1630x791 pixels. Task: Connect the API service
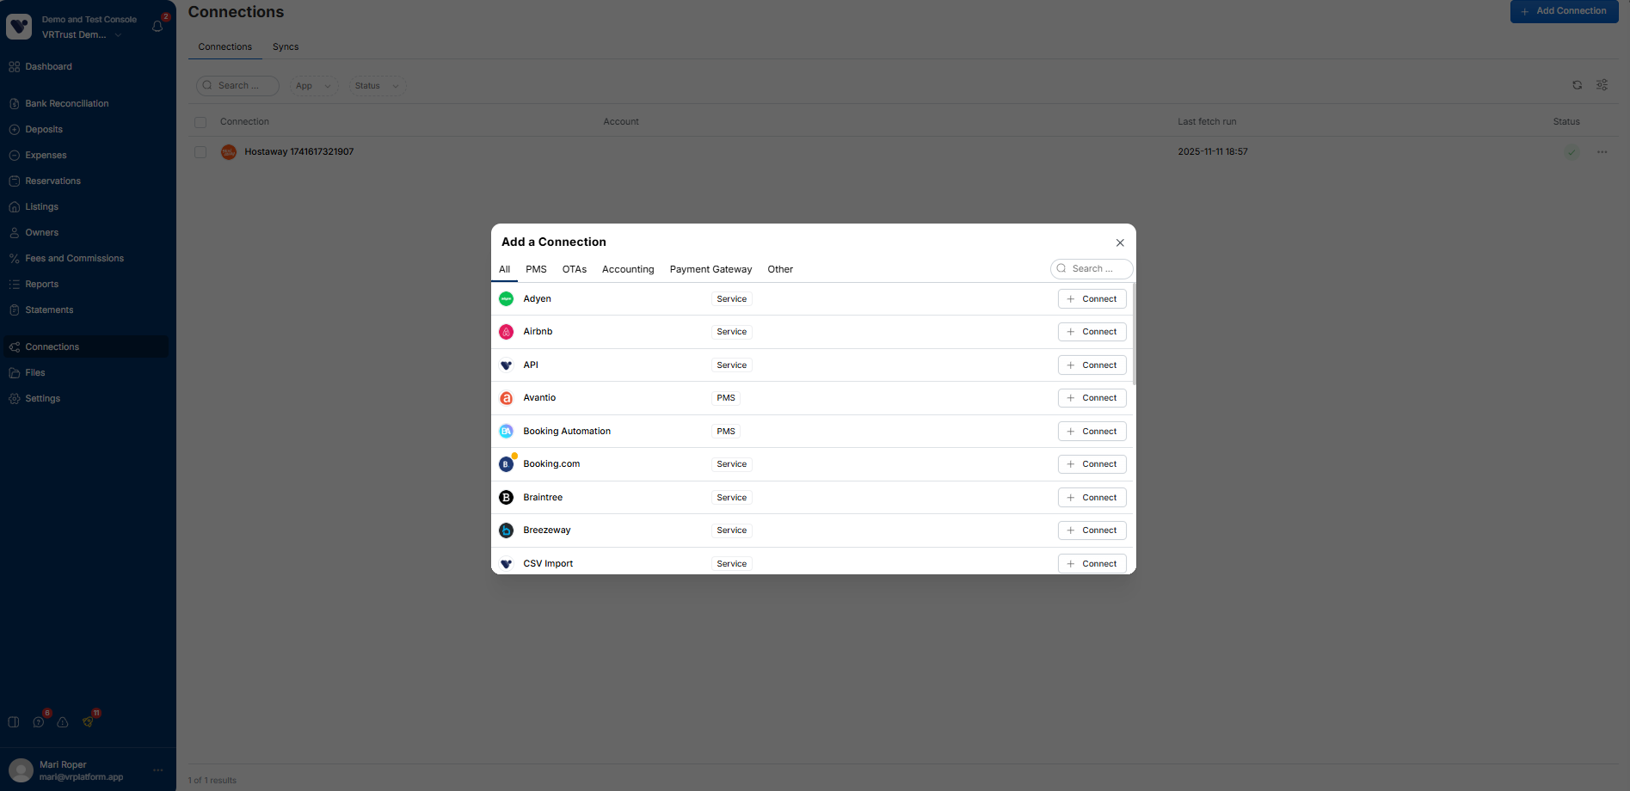tap(1092, 365)
